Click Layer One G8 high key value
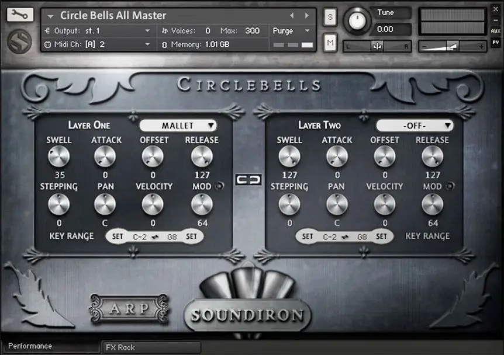The height and width of the screenshot is (355, 504). [x=172, y=237]
